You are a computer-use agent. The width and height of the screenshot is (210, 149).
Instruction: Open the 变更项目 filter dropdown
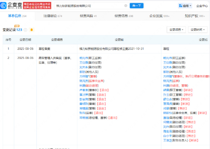(176, 30)
